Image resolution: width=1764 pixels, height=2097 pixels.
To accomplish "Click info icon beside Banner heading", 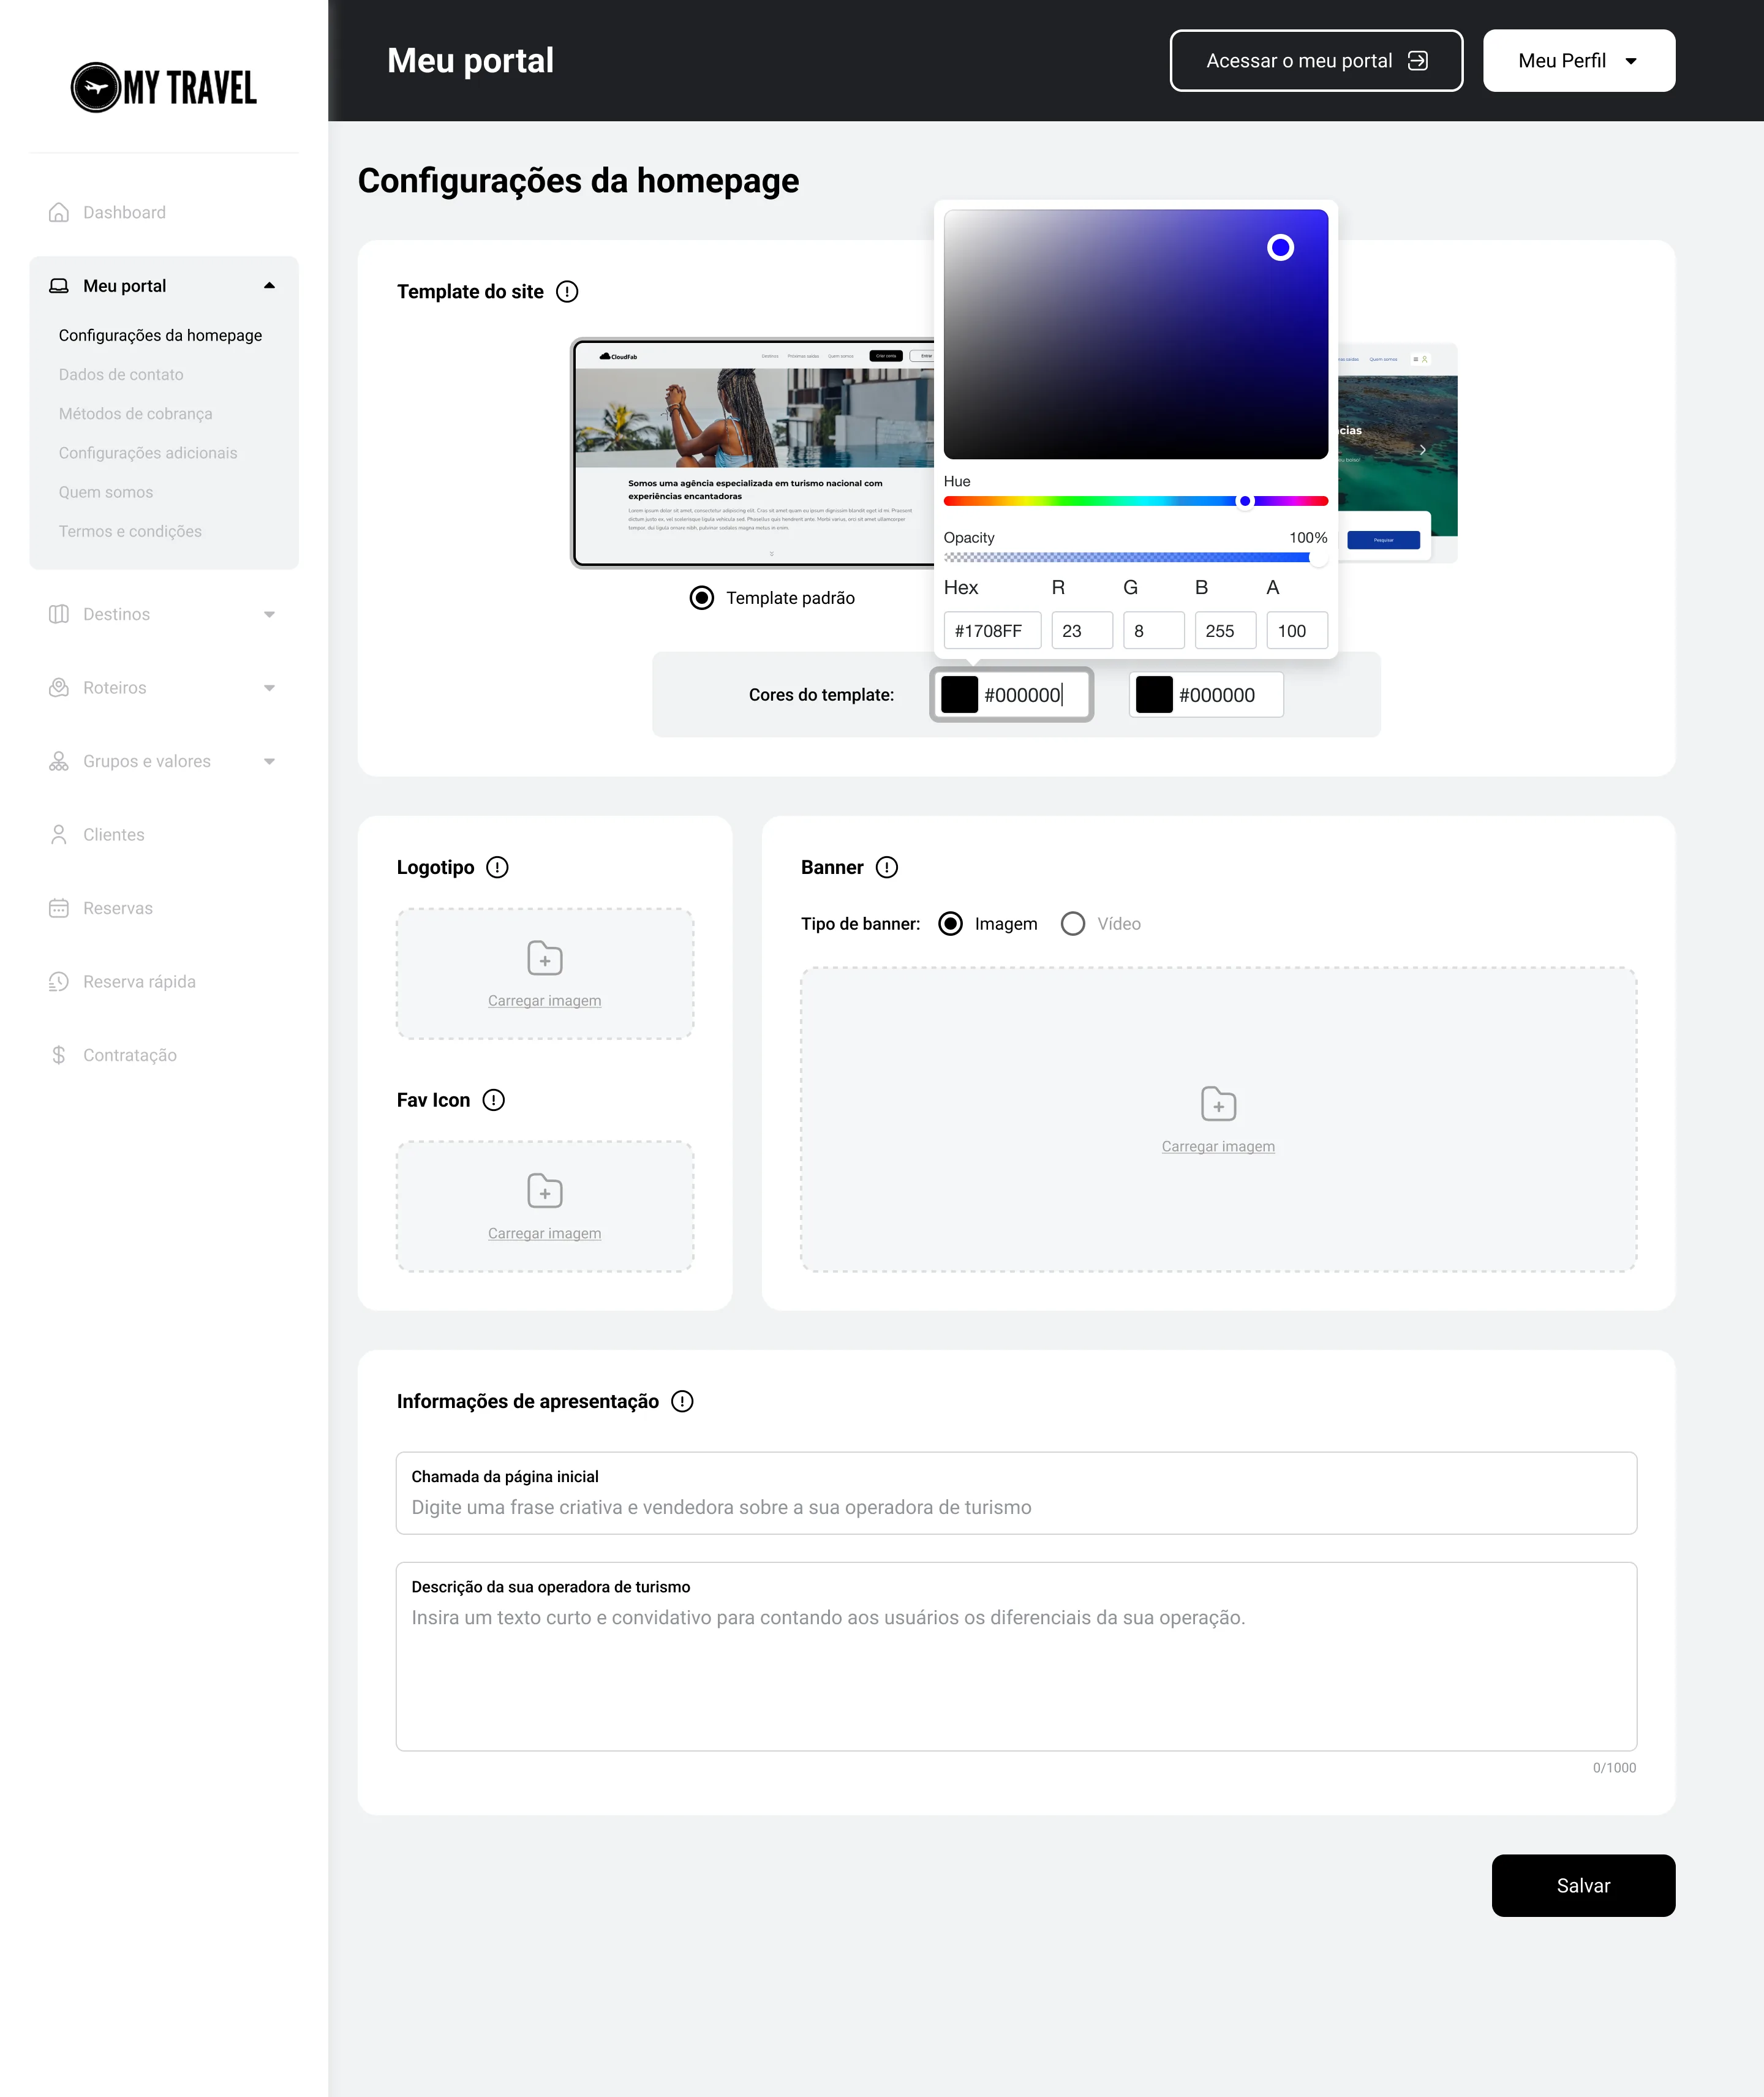I will click(887, 867).
